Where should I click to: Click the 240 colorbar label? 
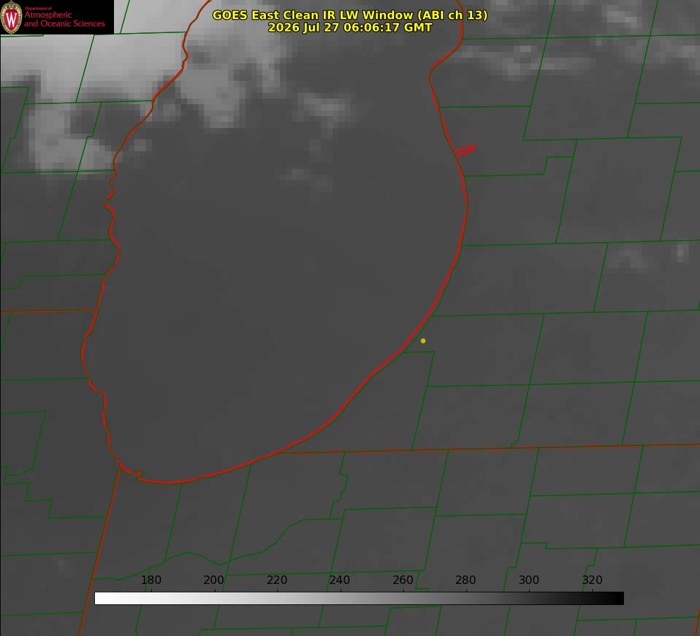[x=340, y=580]
